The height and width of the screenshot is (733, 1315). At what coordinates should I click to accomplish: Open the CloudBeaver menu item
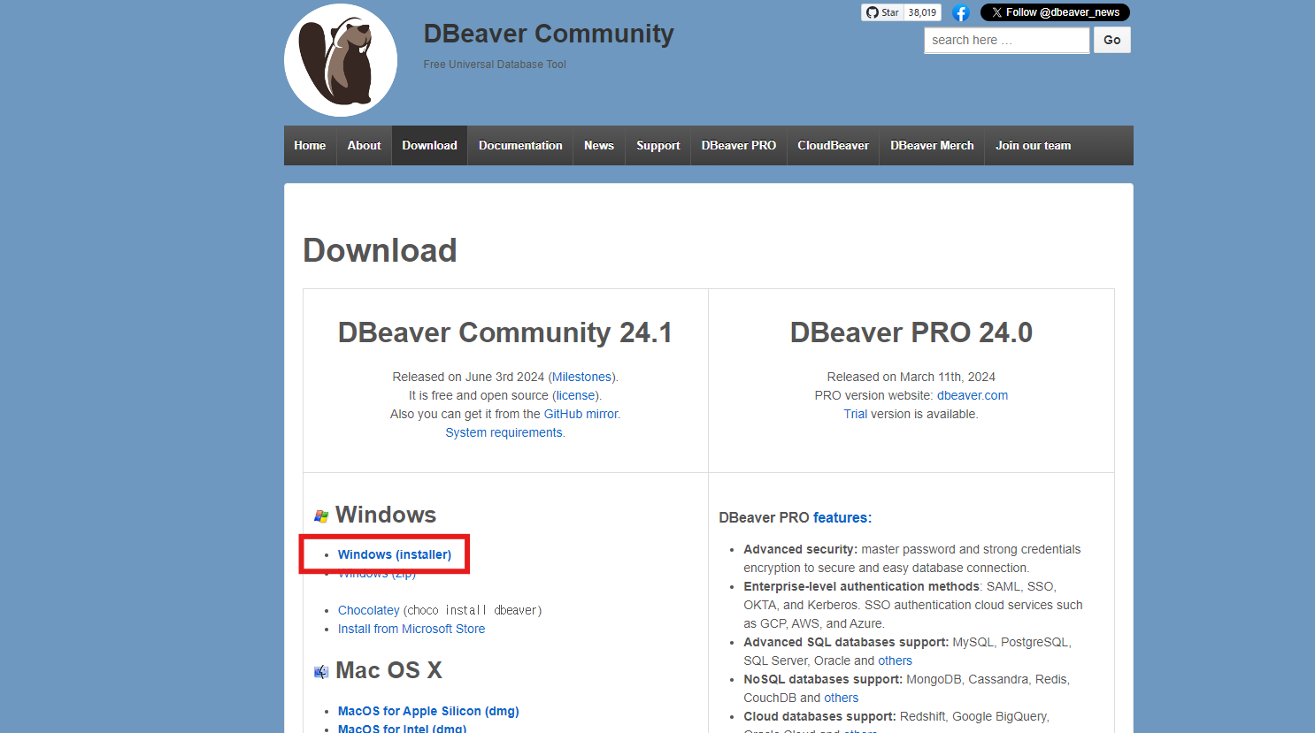pos(833,145)
